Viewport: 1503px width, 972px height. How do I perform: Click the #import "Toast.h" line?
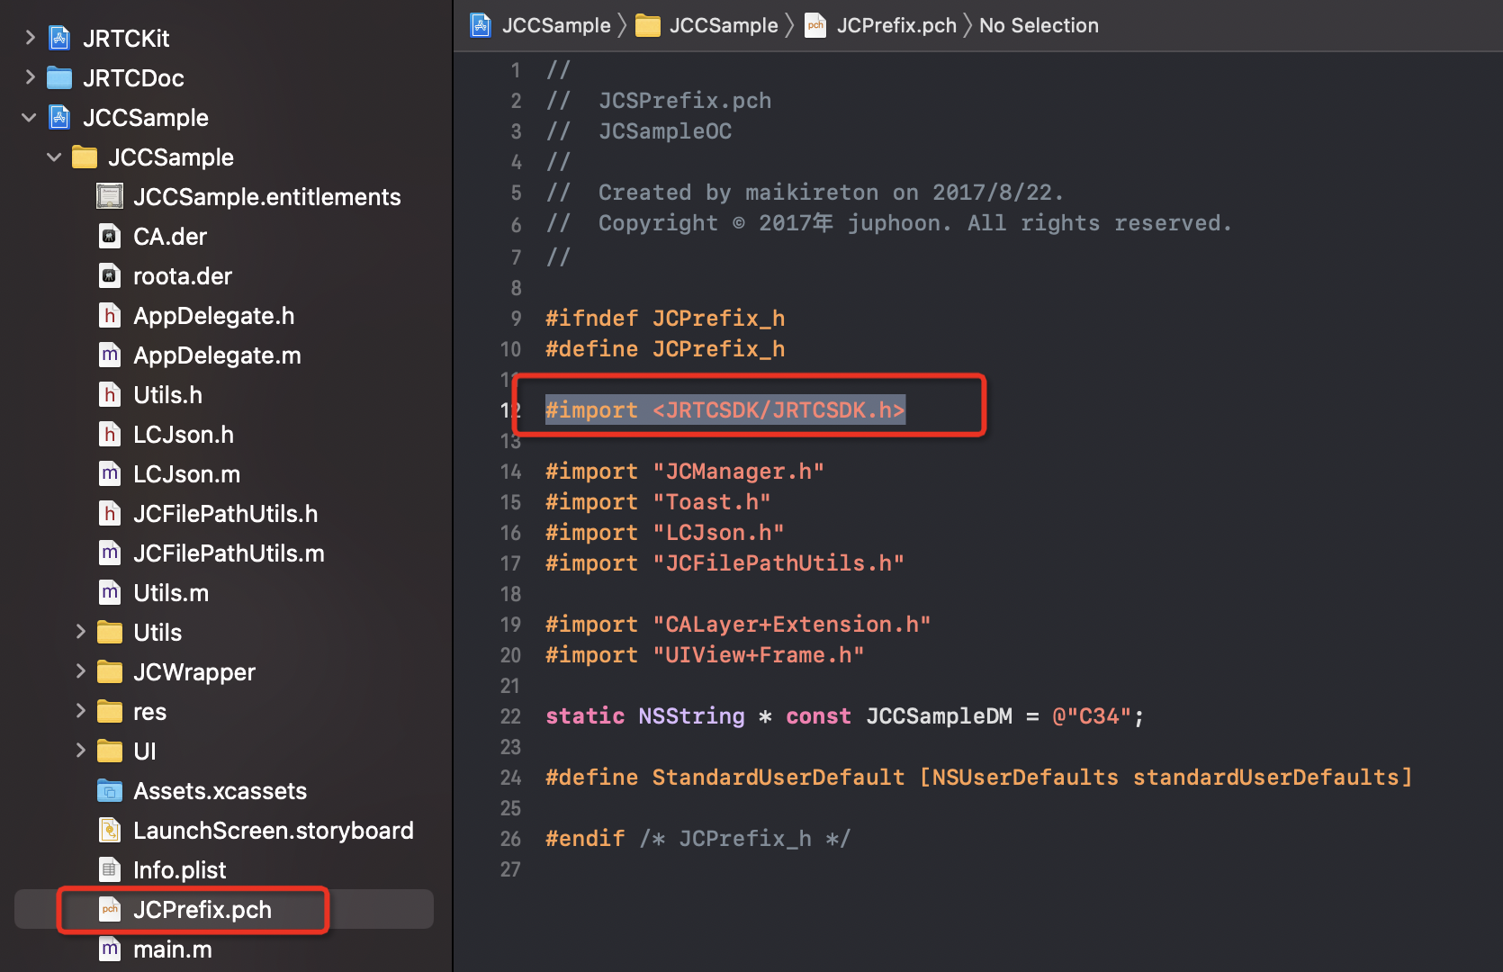click(658, 502)
